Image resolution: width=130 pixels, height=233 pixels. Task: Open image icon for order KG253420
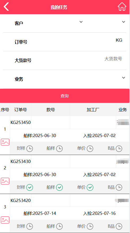5,220
